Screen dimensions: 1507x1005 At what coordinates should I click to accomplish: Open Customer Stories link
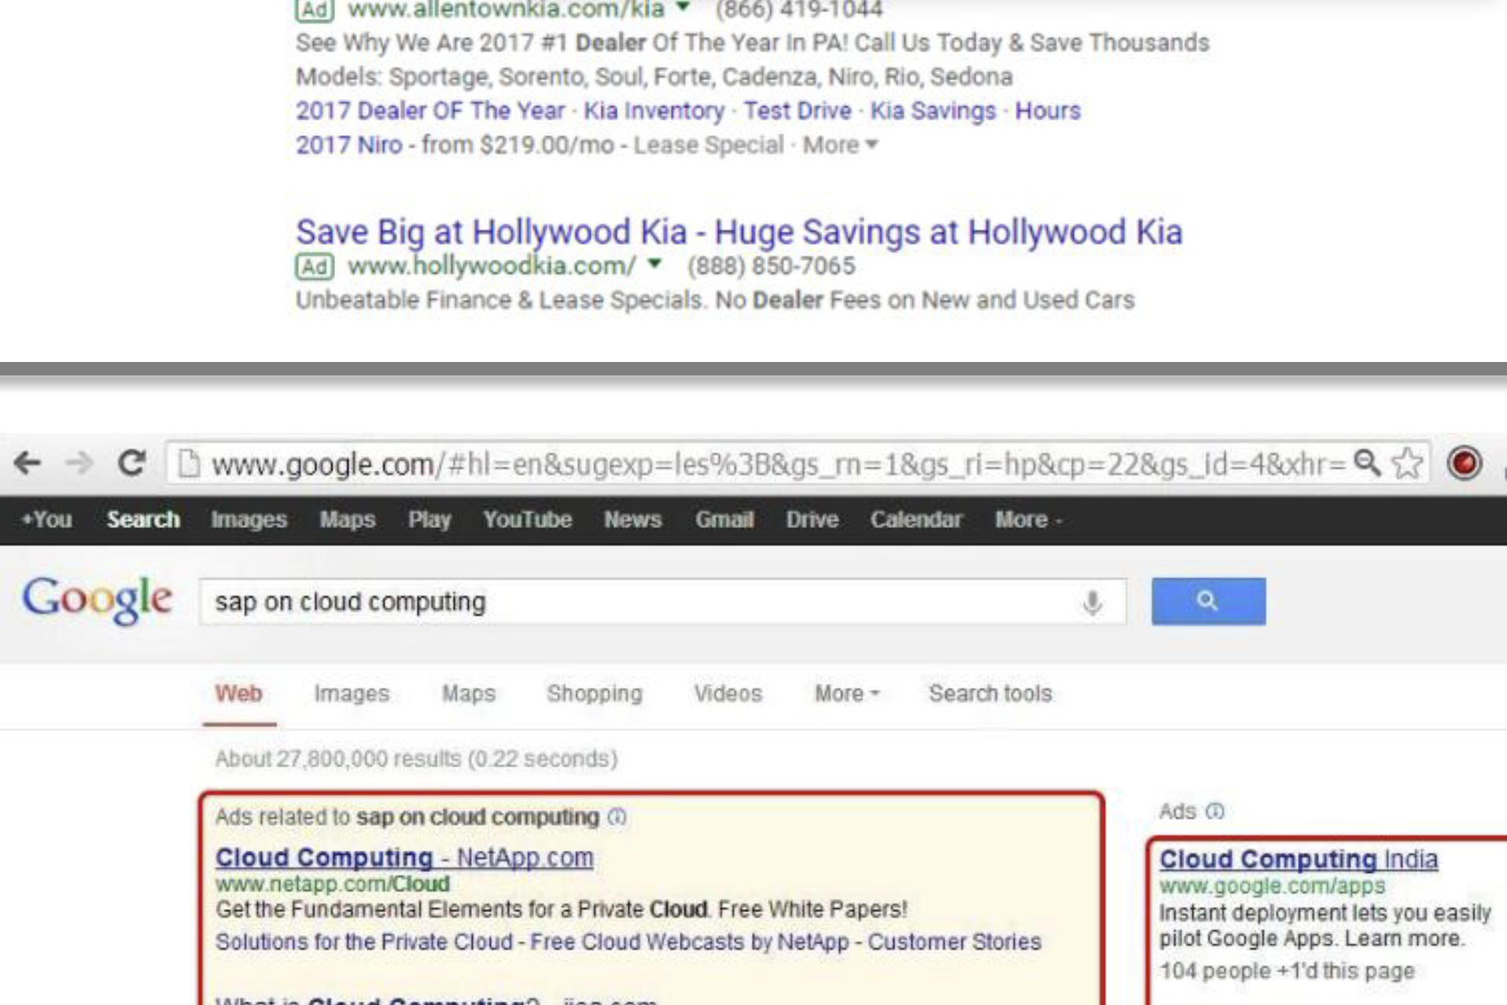955,942
